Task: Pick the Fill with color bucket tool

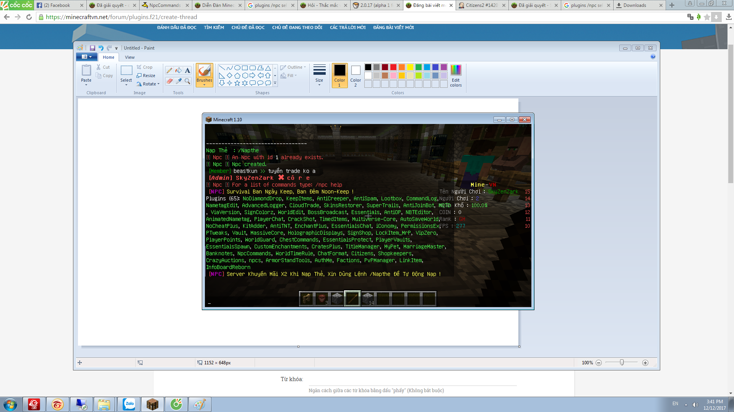Action: [x=179, y=70]
